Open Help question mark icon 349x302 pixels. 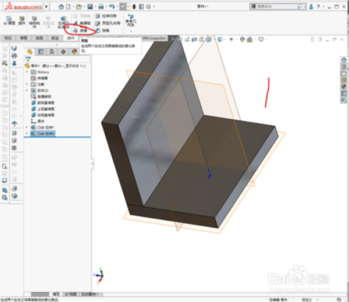pos(318,6)
